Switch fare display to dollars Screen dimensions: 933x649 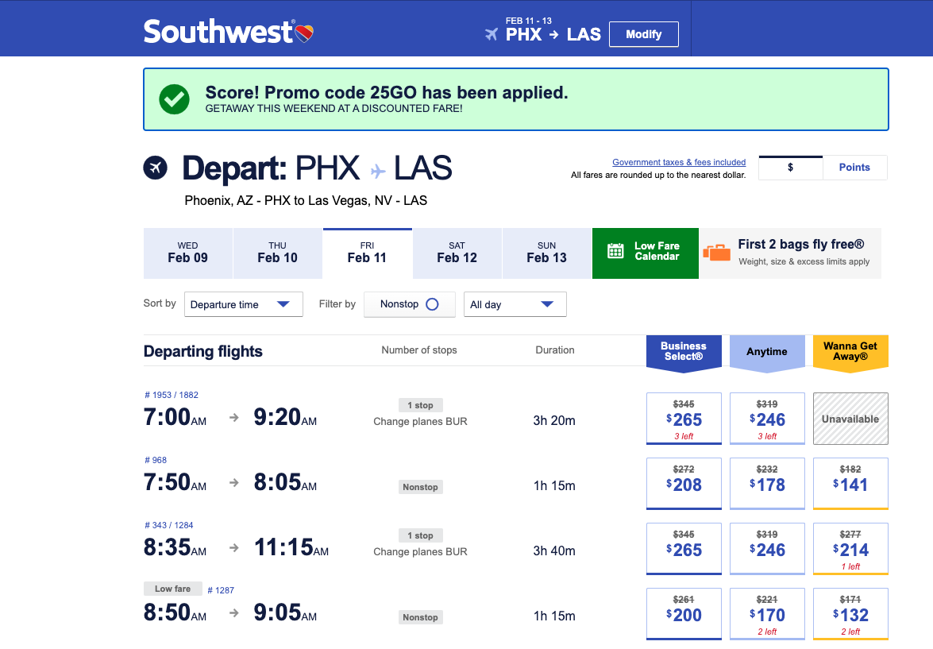point(790,168)
